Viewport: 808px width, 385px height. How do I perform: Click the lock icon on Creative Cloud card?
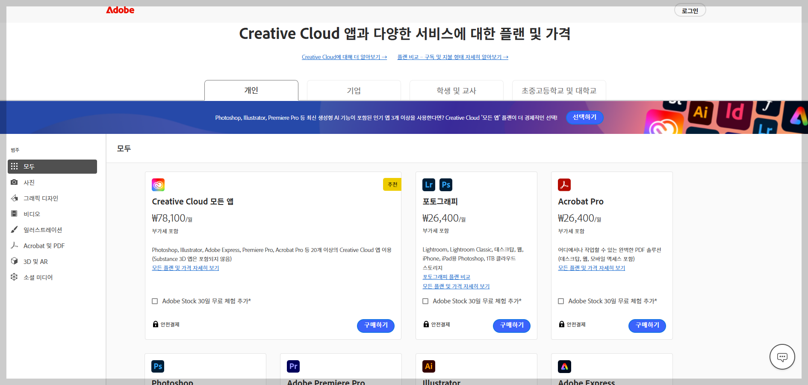coord(156,324)
